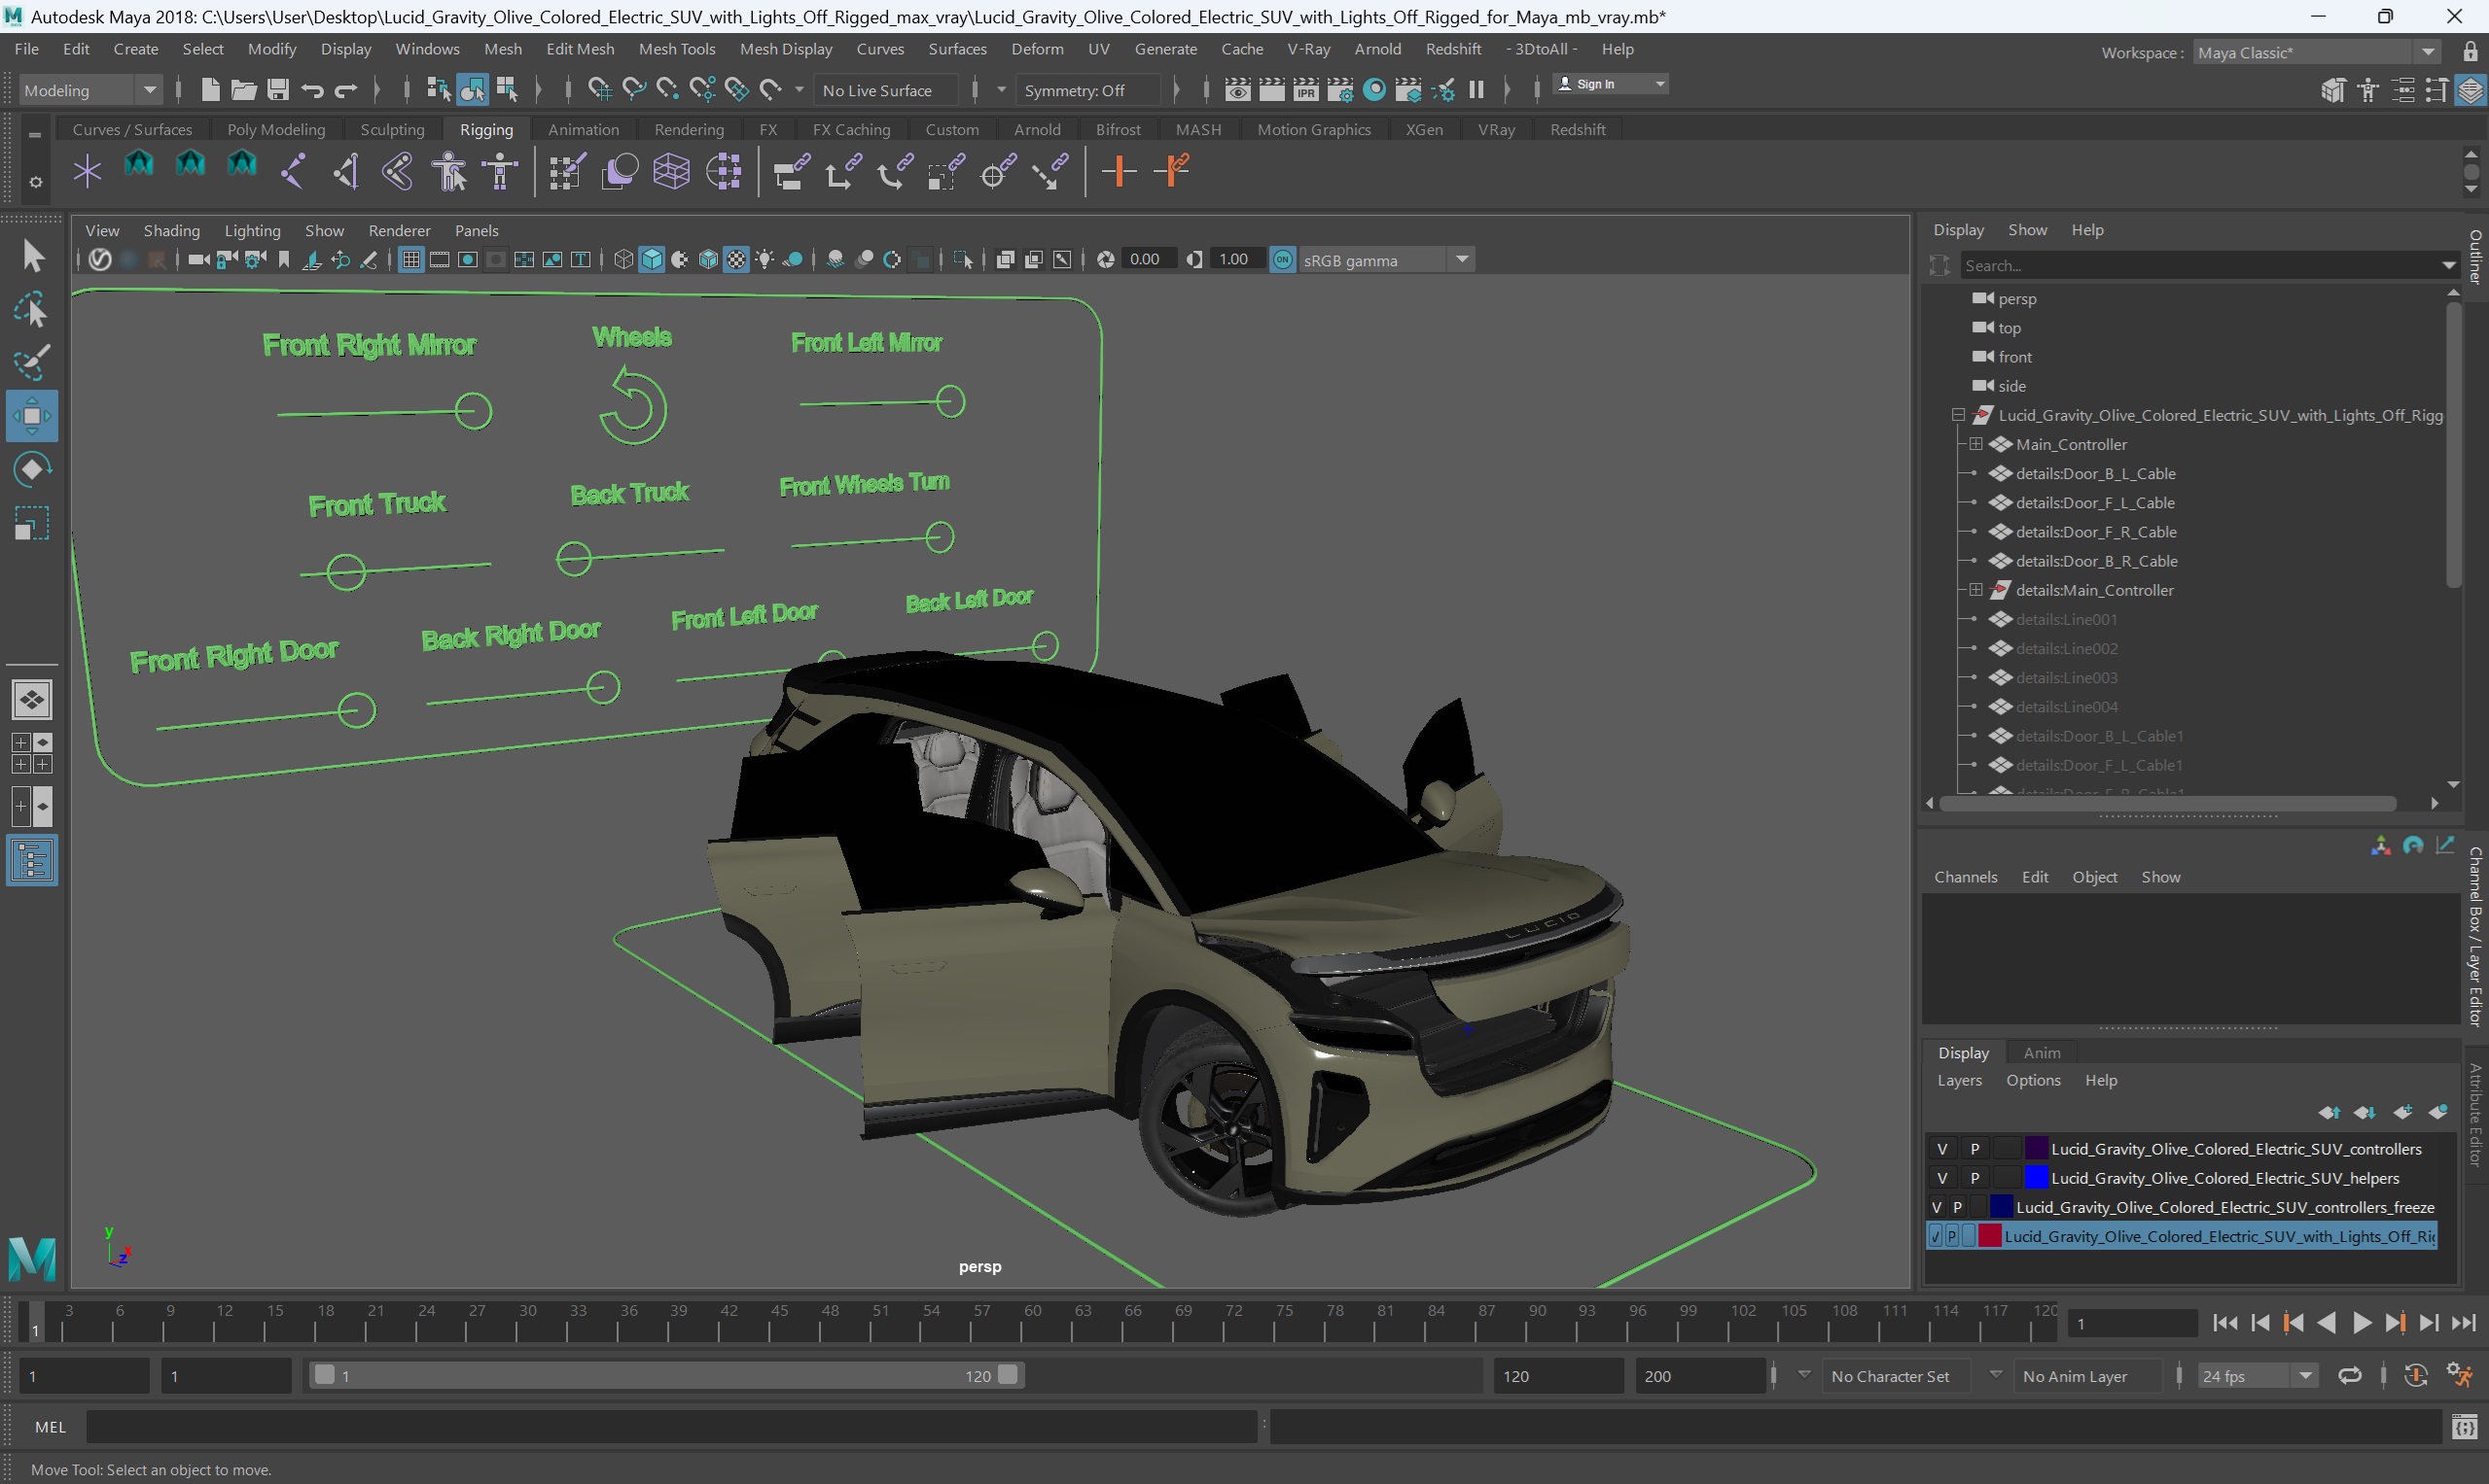This screenshot has height=1484, width=2489.
Task: Toggle wireframe on shaded in viewport
Action: pyautogui.click(x=708, y=260)
